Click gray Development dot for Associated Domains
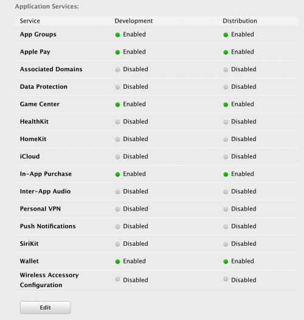 [117, 70]
